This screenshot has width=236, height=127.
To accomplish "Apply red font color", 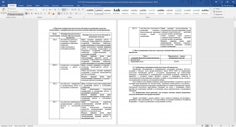I will (x=53, y=14).
